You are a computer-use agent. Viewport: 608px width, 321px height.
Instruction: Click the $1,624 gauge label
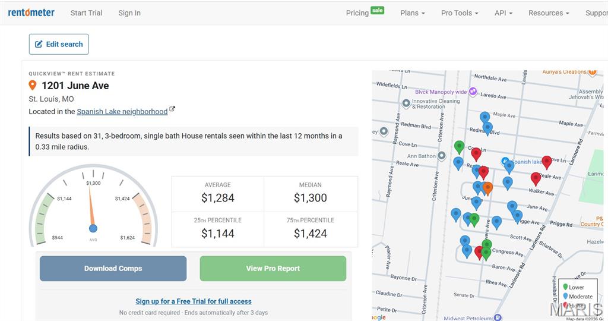click(x=128, y=238)
